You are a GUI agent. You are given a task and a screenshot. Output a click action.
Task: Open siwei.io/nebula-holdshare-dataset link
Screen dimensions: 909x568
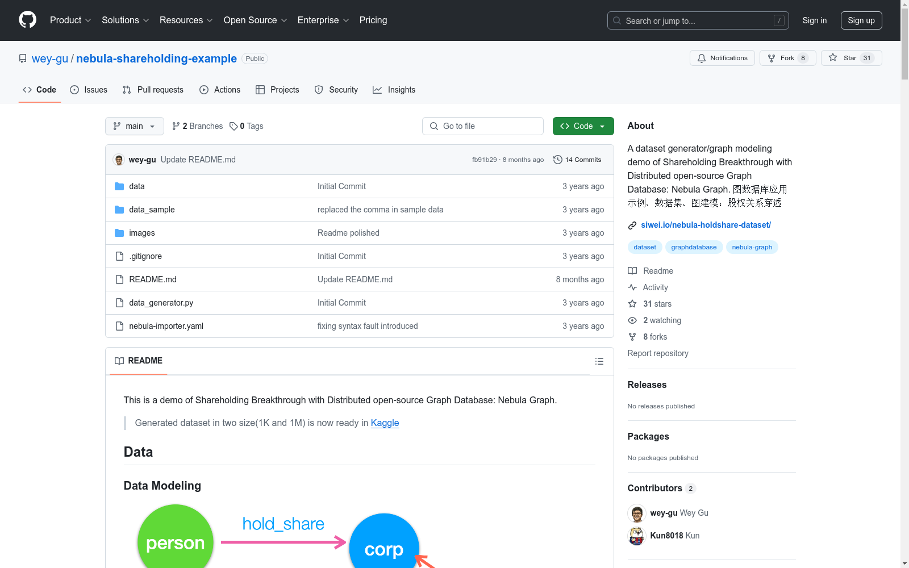click(x=706, y=225)
